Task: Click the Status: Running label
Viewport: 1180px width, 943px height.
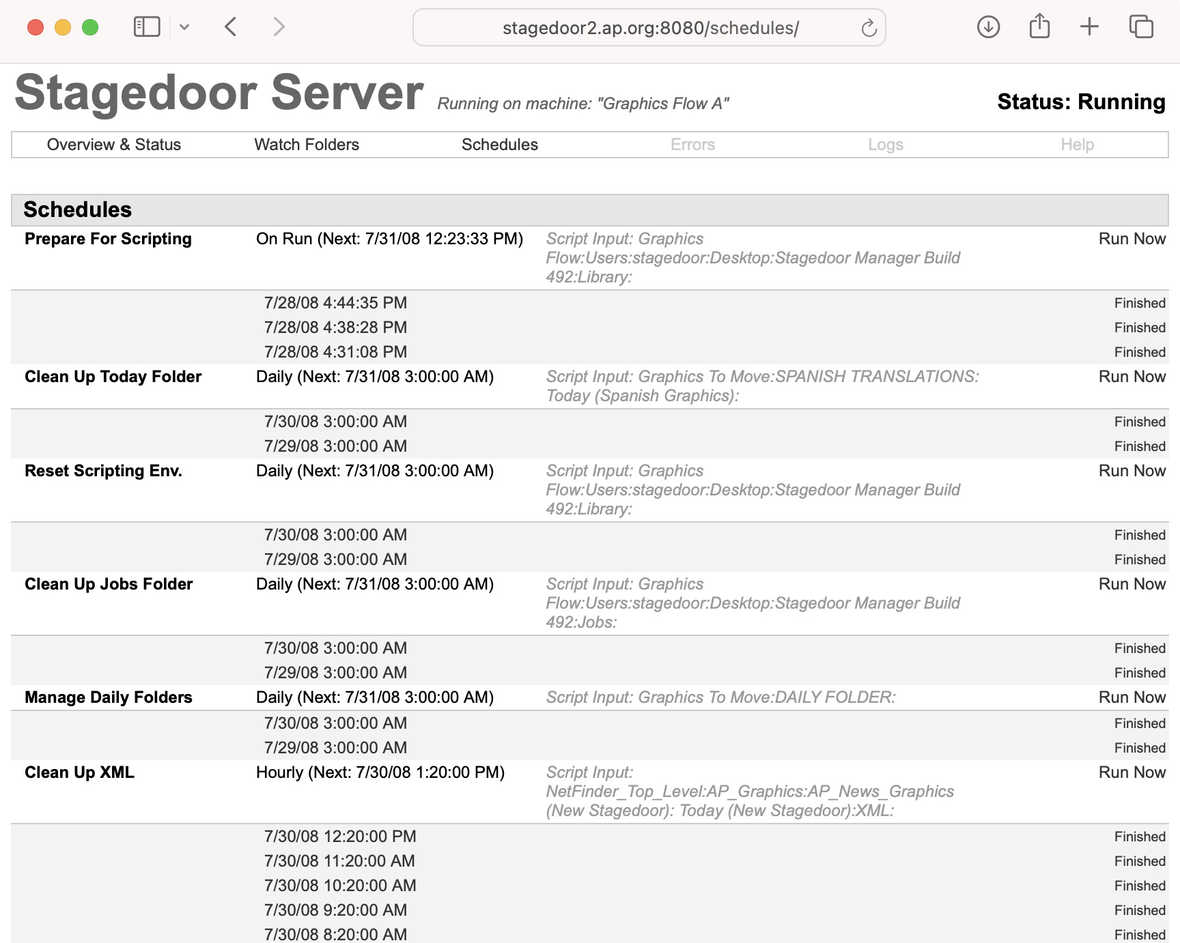Action: click(1081, 102)
